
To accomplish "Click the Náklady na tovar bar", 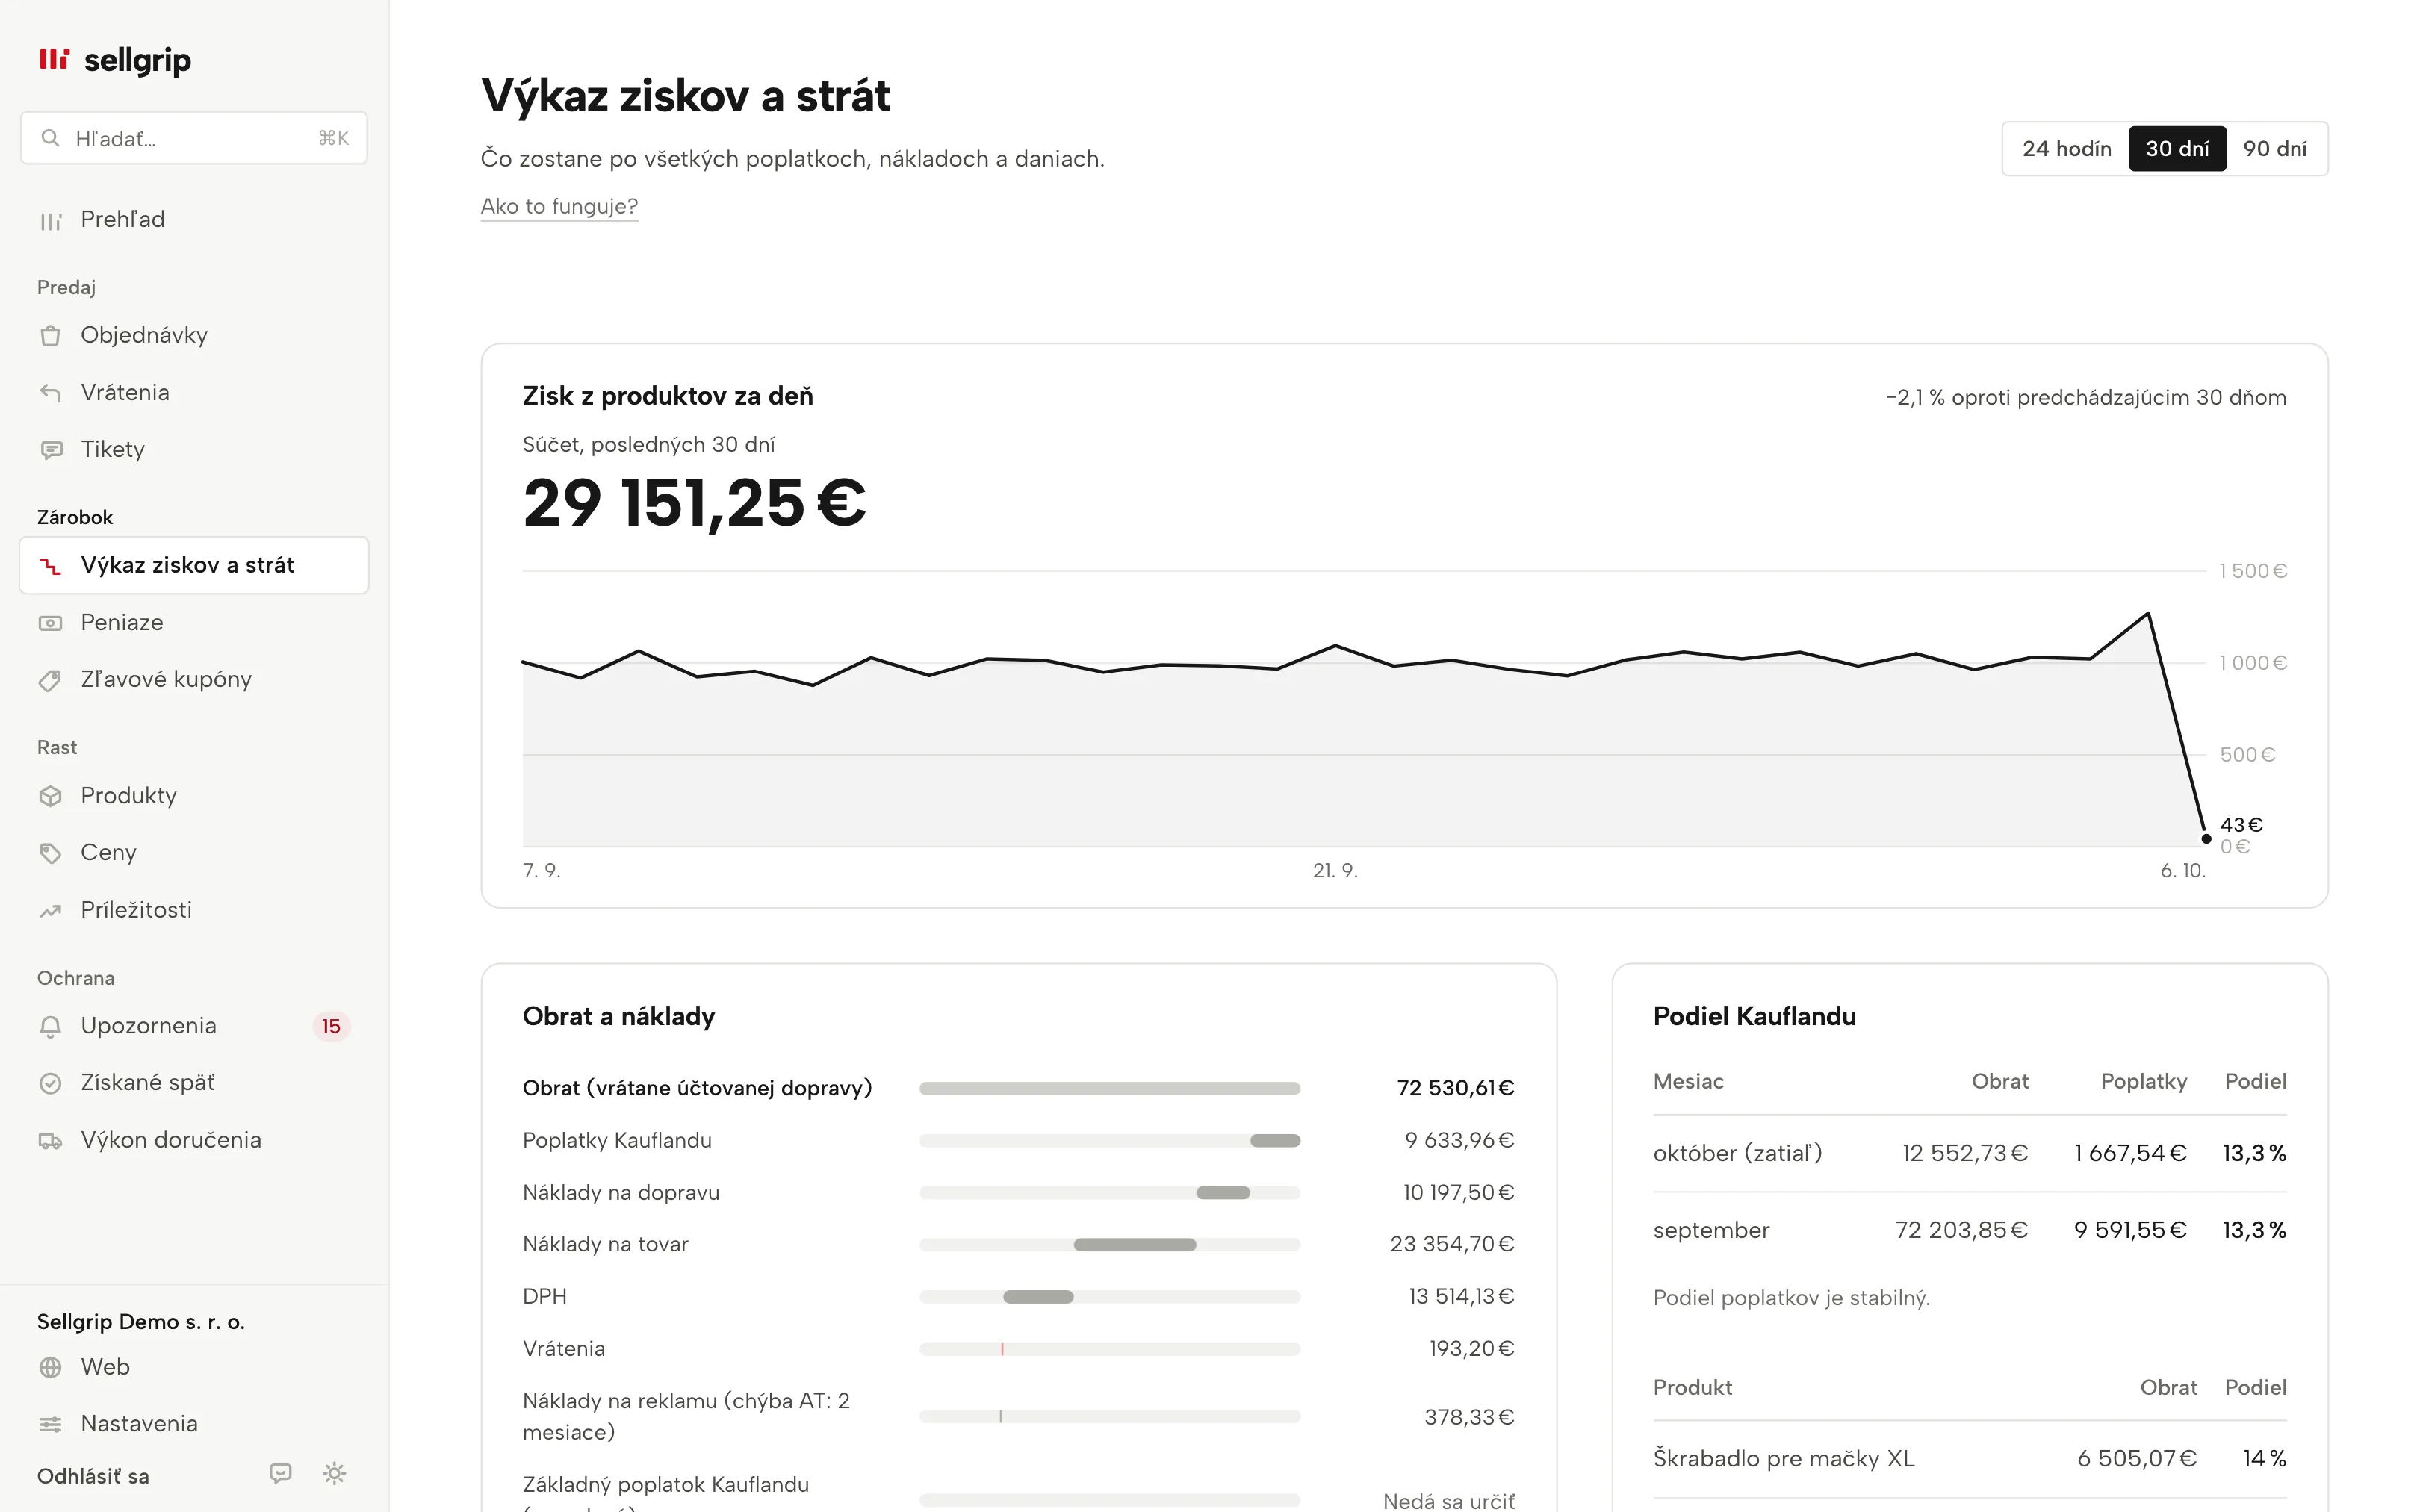I will click(1134, 1245).
